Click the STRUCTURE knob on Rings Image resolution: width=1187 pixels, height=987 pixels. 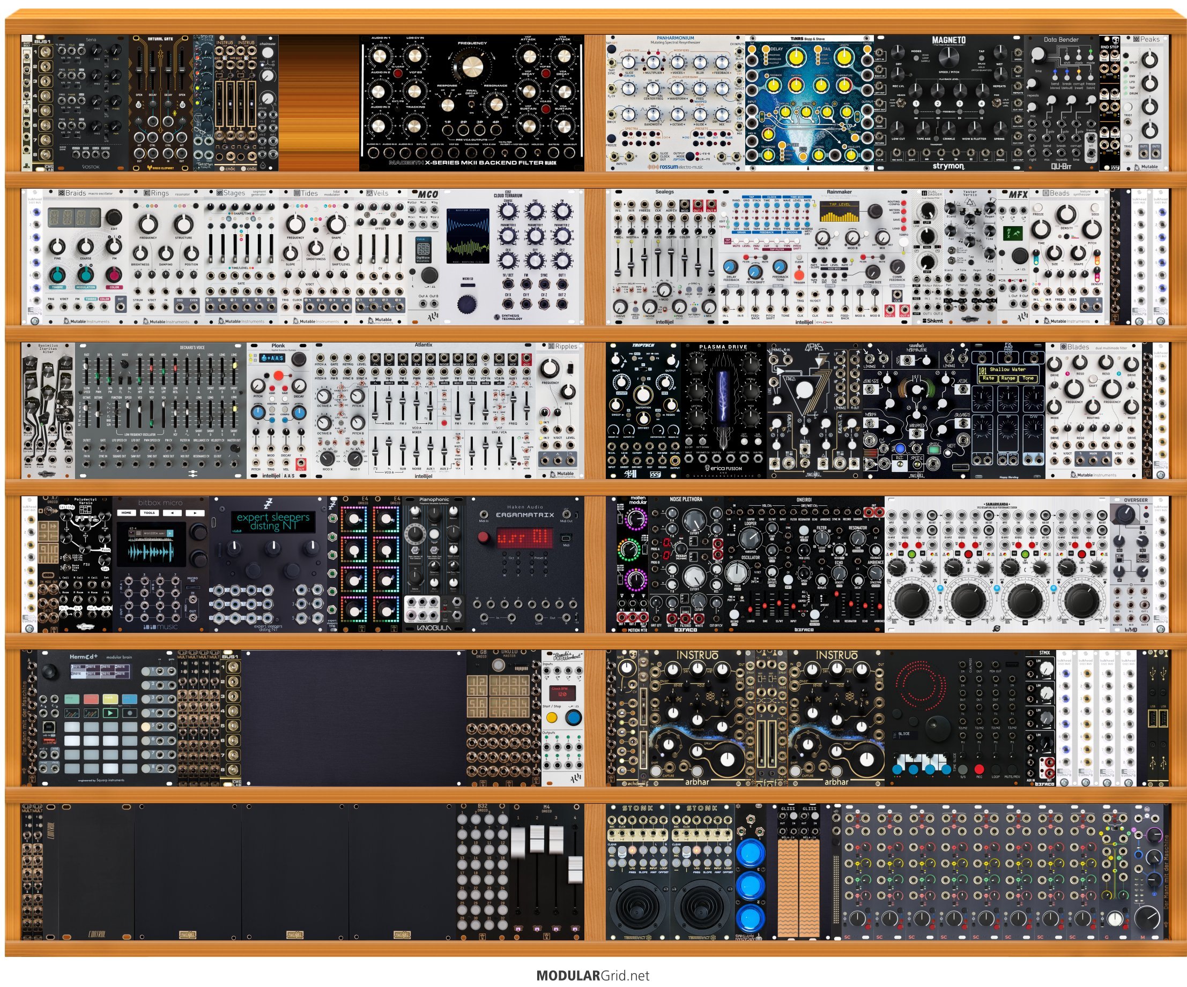183,225
